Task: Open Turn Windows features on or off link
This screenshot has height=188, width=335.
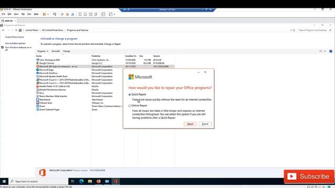Action: pos(18,49)
